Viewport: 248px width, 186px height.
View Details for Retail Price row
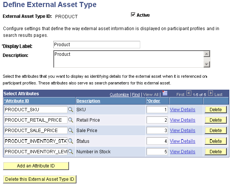(182, 120)
